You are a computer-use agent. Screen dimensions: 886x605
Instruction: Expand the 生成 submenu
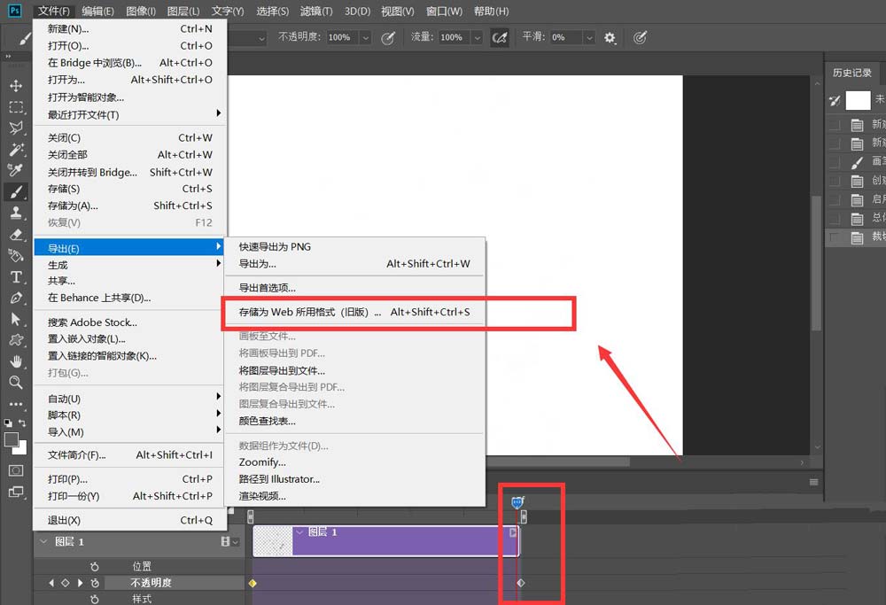click(130, 264)
